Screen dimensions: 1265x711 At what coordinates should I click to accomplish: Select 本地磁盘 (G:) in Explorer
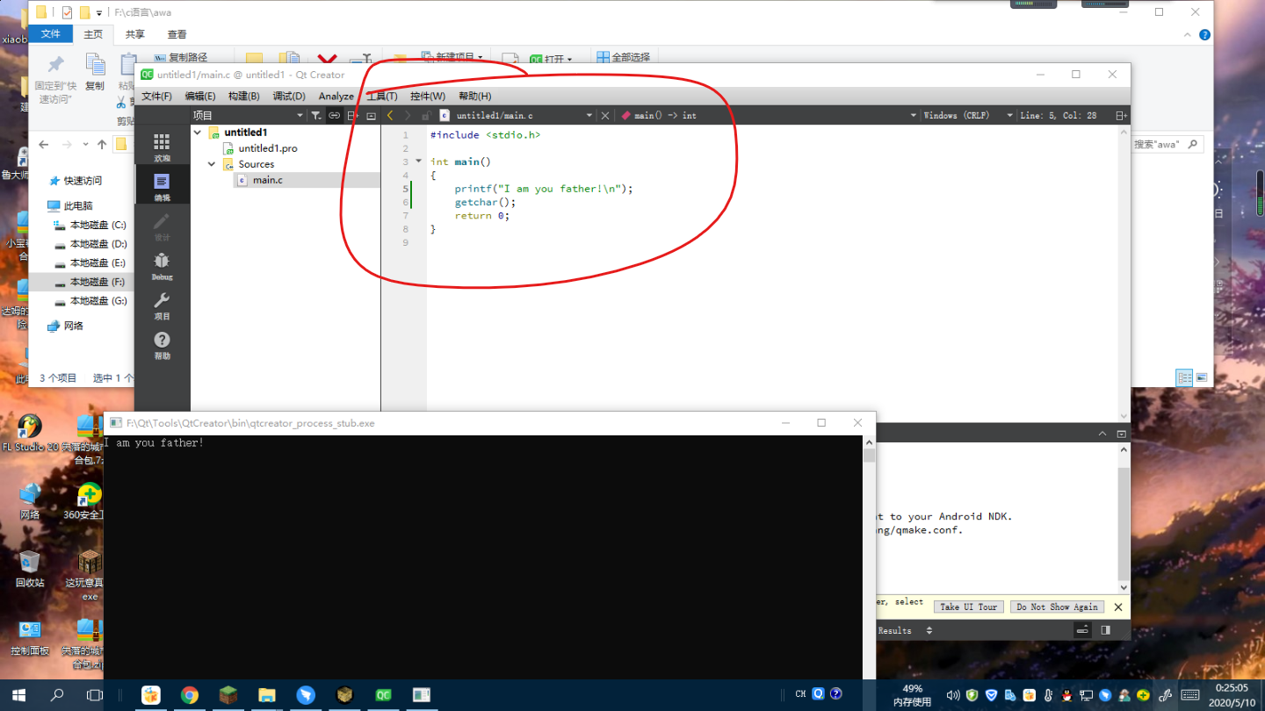[90, 300]
